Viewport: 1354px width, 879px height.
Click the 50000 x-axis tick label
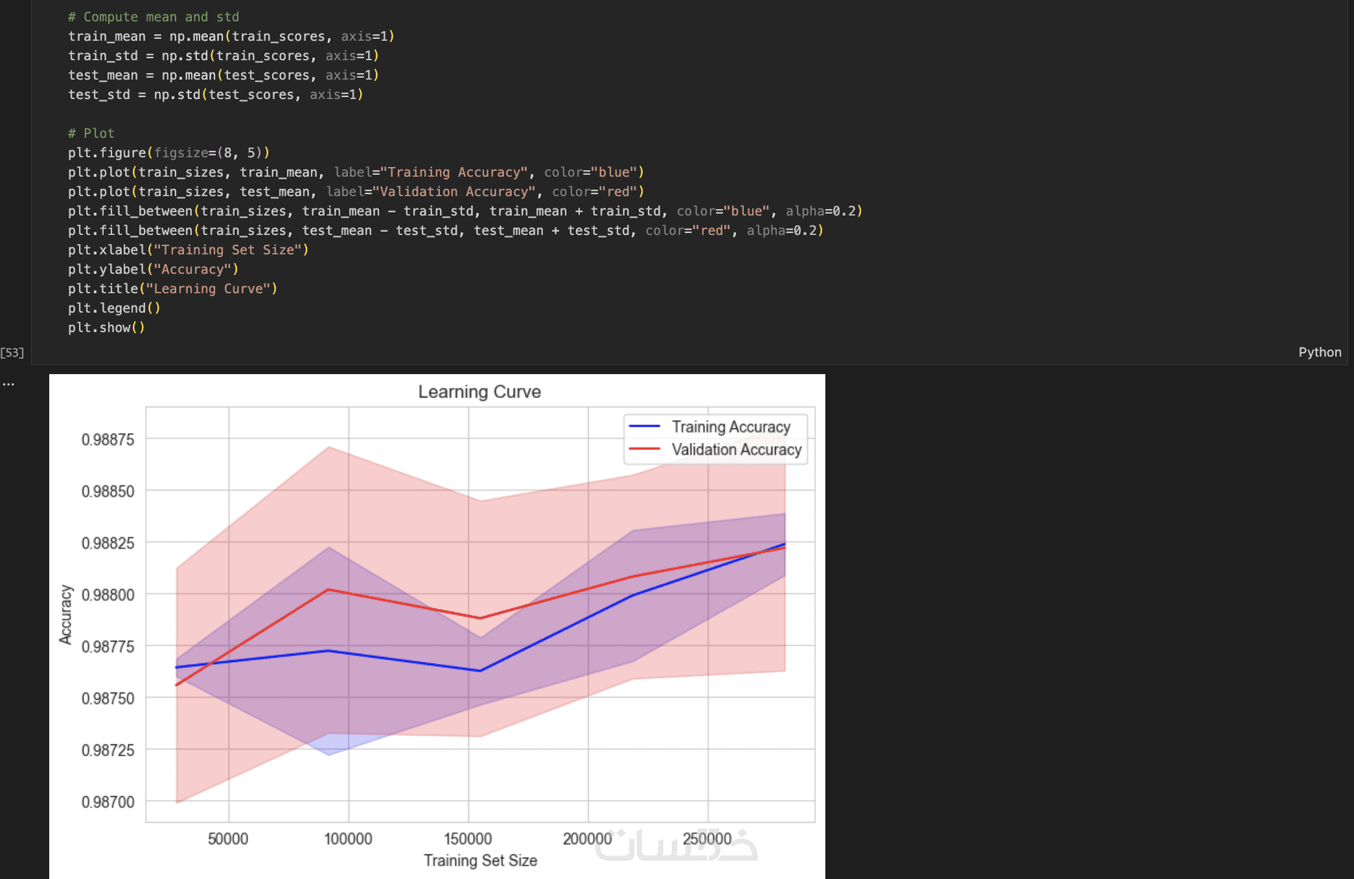(228, 839)
